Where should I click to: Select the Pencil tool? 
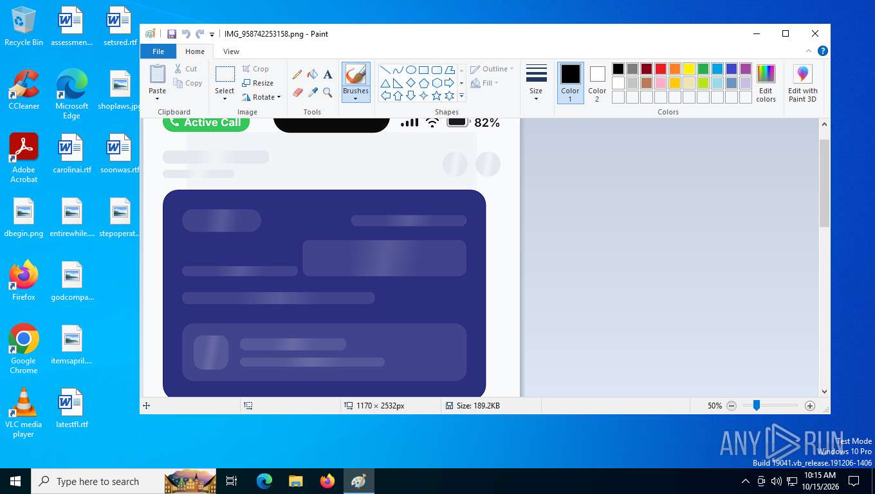297,75
